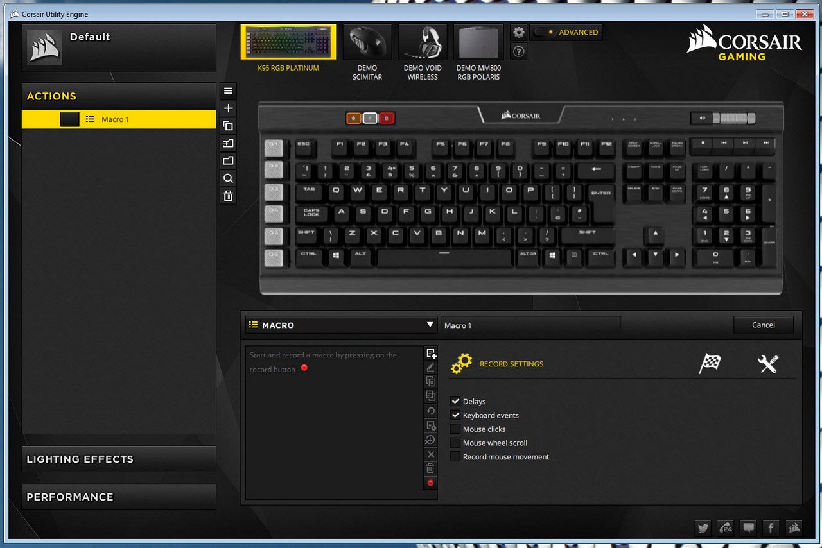Open the Corsair sails website icon

click(x=794, y=528)
